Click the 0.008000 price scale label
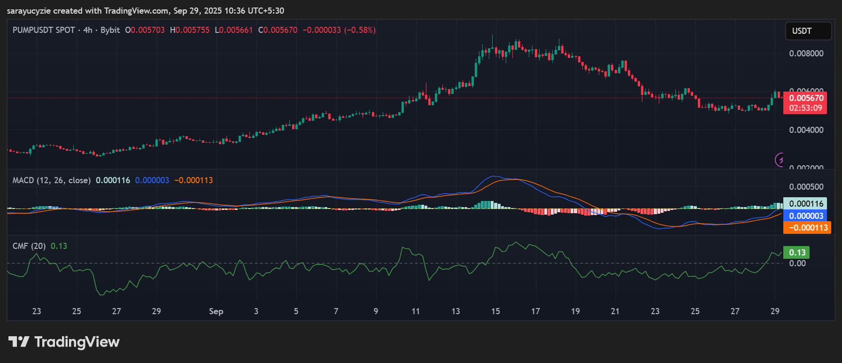 [806, 54]
